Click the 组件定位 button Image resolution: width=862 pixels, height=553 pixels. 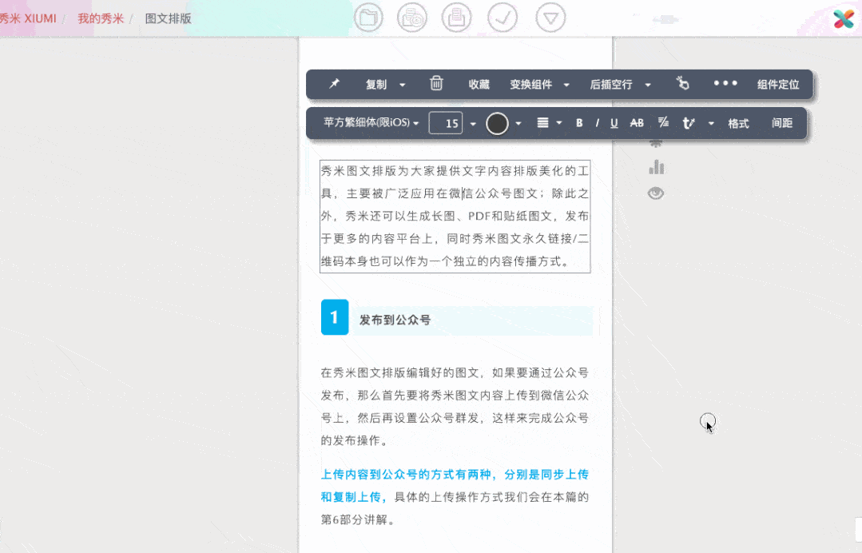click(x=778, y=84)
